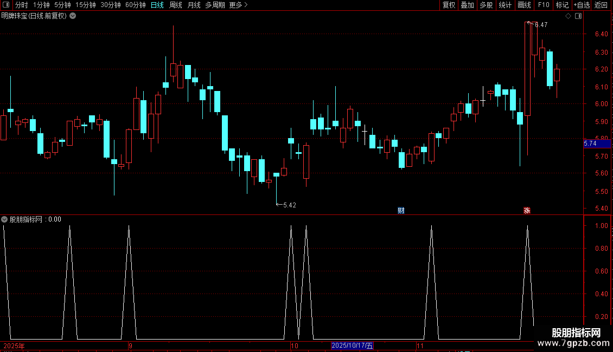613x352 pixels.
Task: Click the 1.00 indicator axis label
Action: point(601,226)
